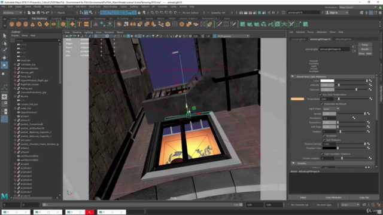
Task: Click the polygon Type text shelf icon
Action: click(x=80, y=24)
